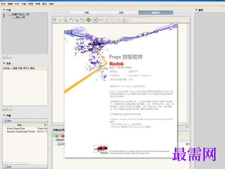The height and width of the screenshot is (169, 225).
Task: Click the Kodak logo on splash screen
Action: click(x=117, y=64)
